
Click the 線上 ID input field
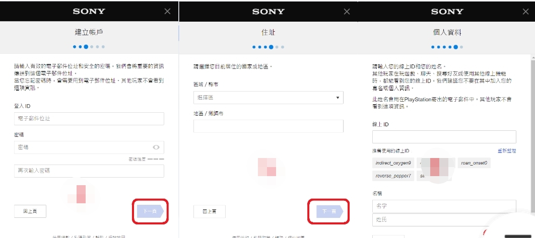pyautogui.click(x=444, y=137)
